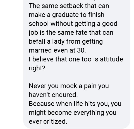This screenshot has width=134, height=129.
Task: Click the line "school without getting a good"
Action: (73, 24)
